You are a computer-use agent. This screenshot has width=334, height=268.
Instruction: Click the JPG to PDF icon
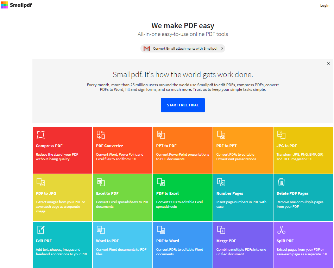281,135
